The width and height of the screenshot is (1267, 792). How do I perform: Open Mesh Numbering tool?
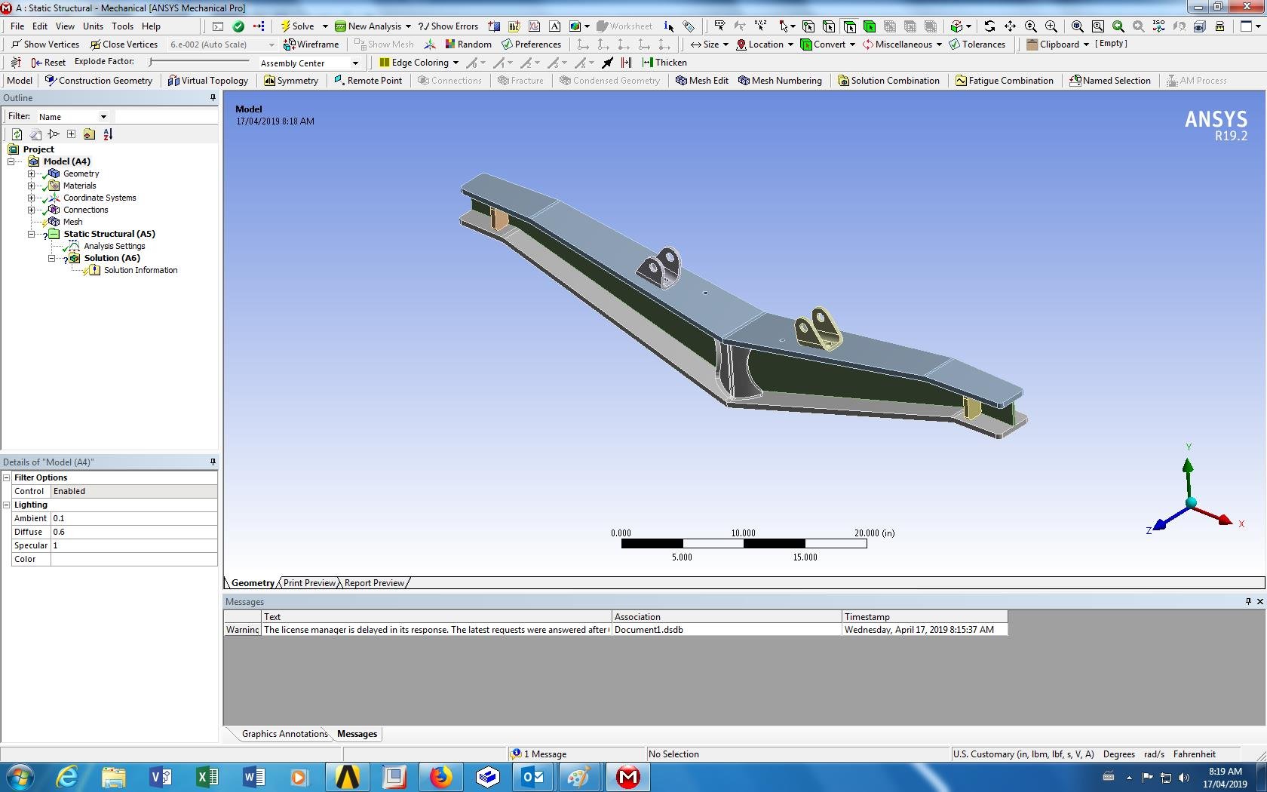point(780,81)
